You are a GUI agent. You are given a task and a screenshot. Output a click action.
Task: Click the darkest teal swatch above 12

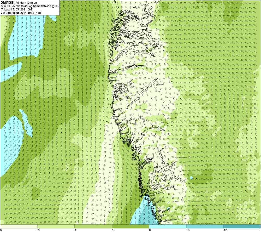click(x=242, y=226)
